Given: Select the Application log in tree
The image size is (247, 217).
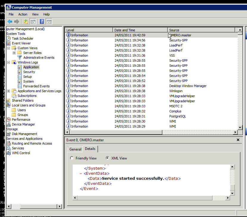Looking at the screenshot, I should click(x=31, y=67).
